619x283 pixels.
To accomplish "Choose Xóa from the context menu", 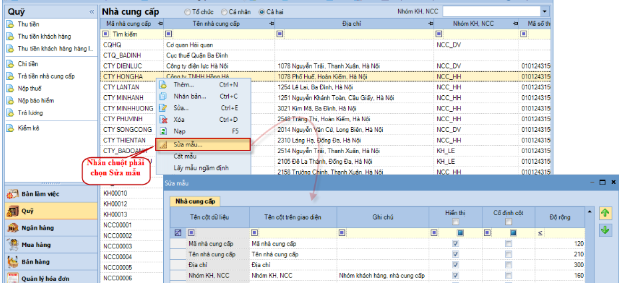I will 179,119.
